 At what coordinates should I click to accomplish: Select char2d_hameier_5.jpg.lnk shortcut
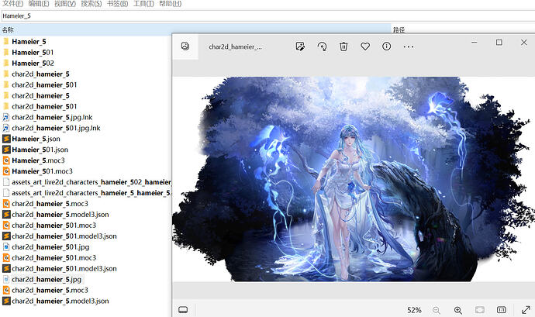pos(52,117)
